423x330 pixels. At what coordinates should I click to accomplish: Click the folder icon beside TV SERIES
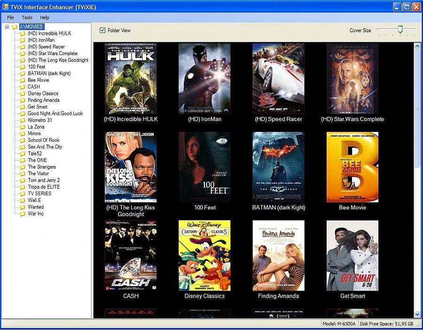click(x=23, y=194)
